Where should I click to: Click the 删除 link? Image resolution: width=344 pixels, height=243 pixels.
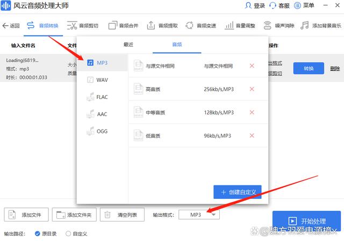coord(335,69)
